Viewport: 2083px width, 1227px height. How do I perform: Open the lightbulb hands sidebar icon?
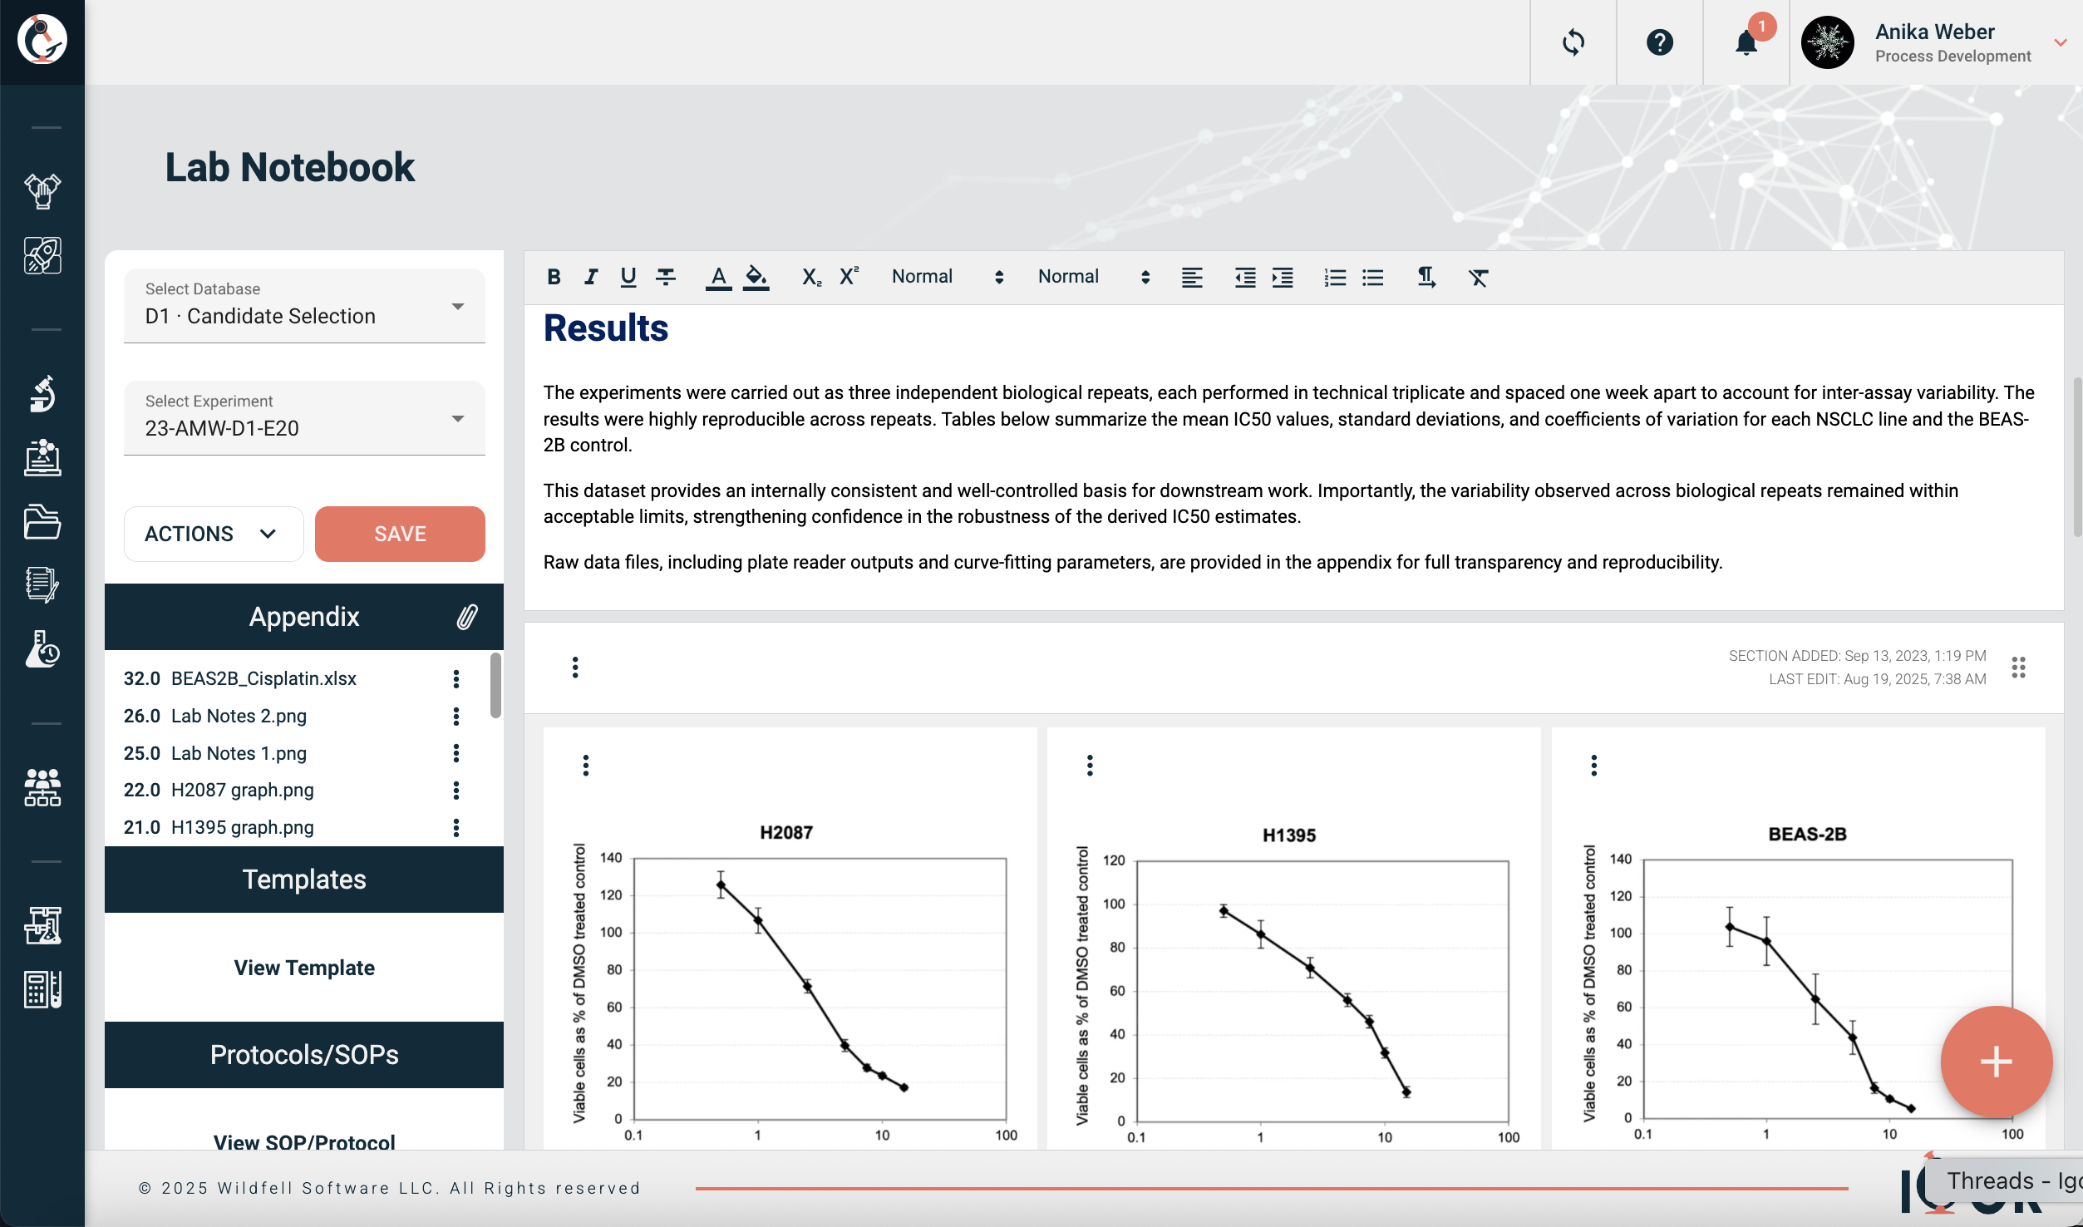point(42,191)
